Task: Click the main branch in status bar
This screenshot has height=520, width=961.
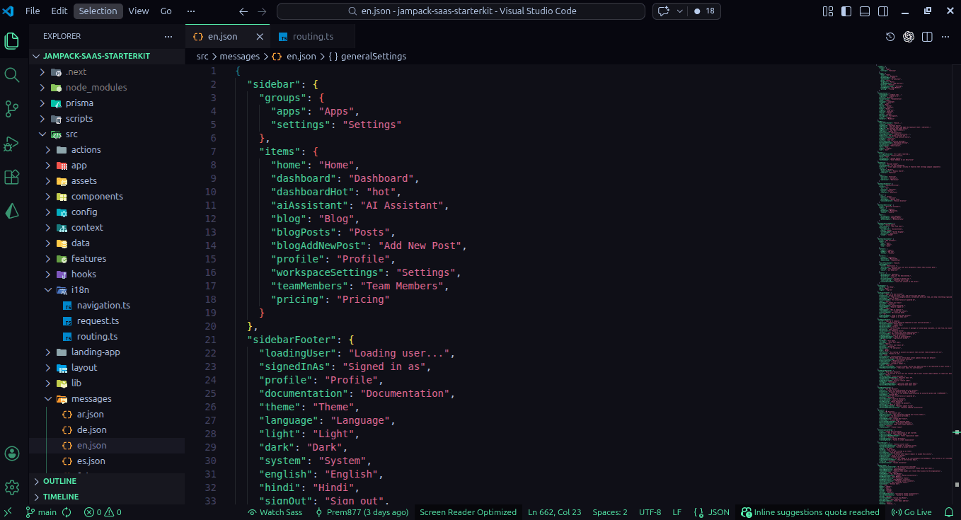Action: pos(41,512)
